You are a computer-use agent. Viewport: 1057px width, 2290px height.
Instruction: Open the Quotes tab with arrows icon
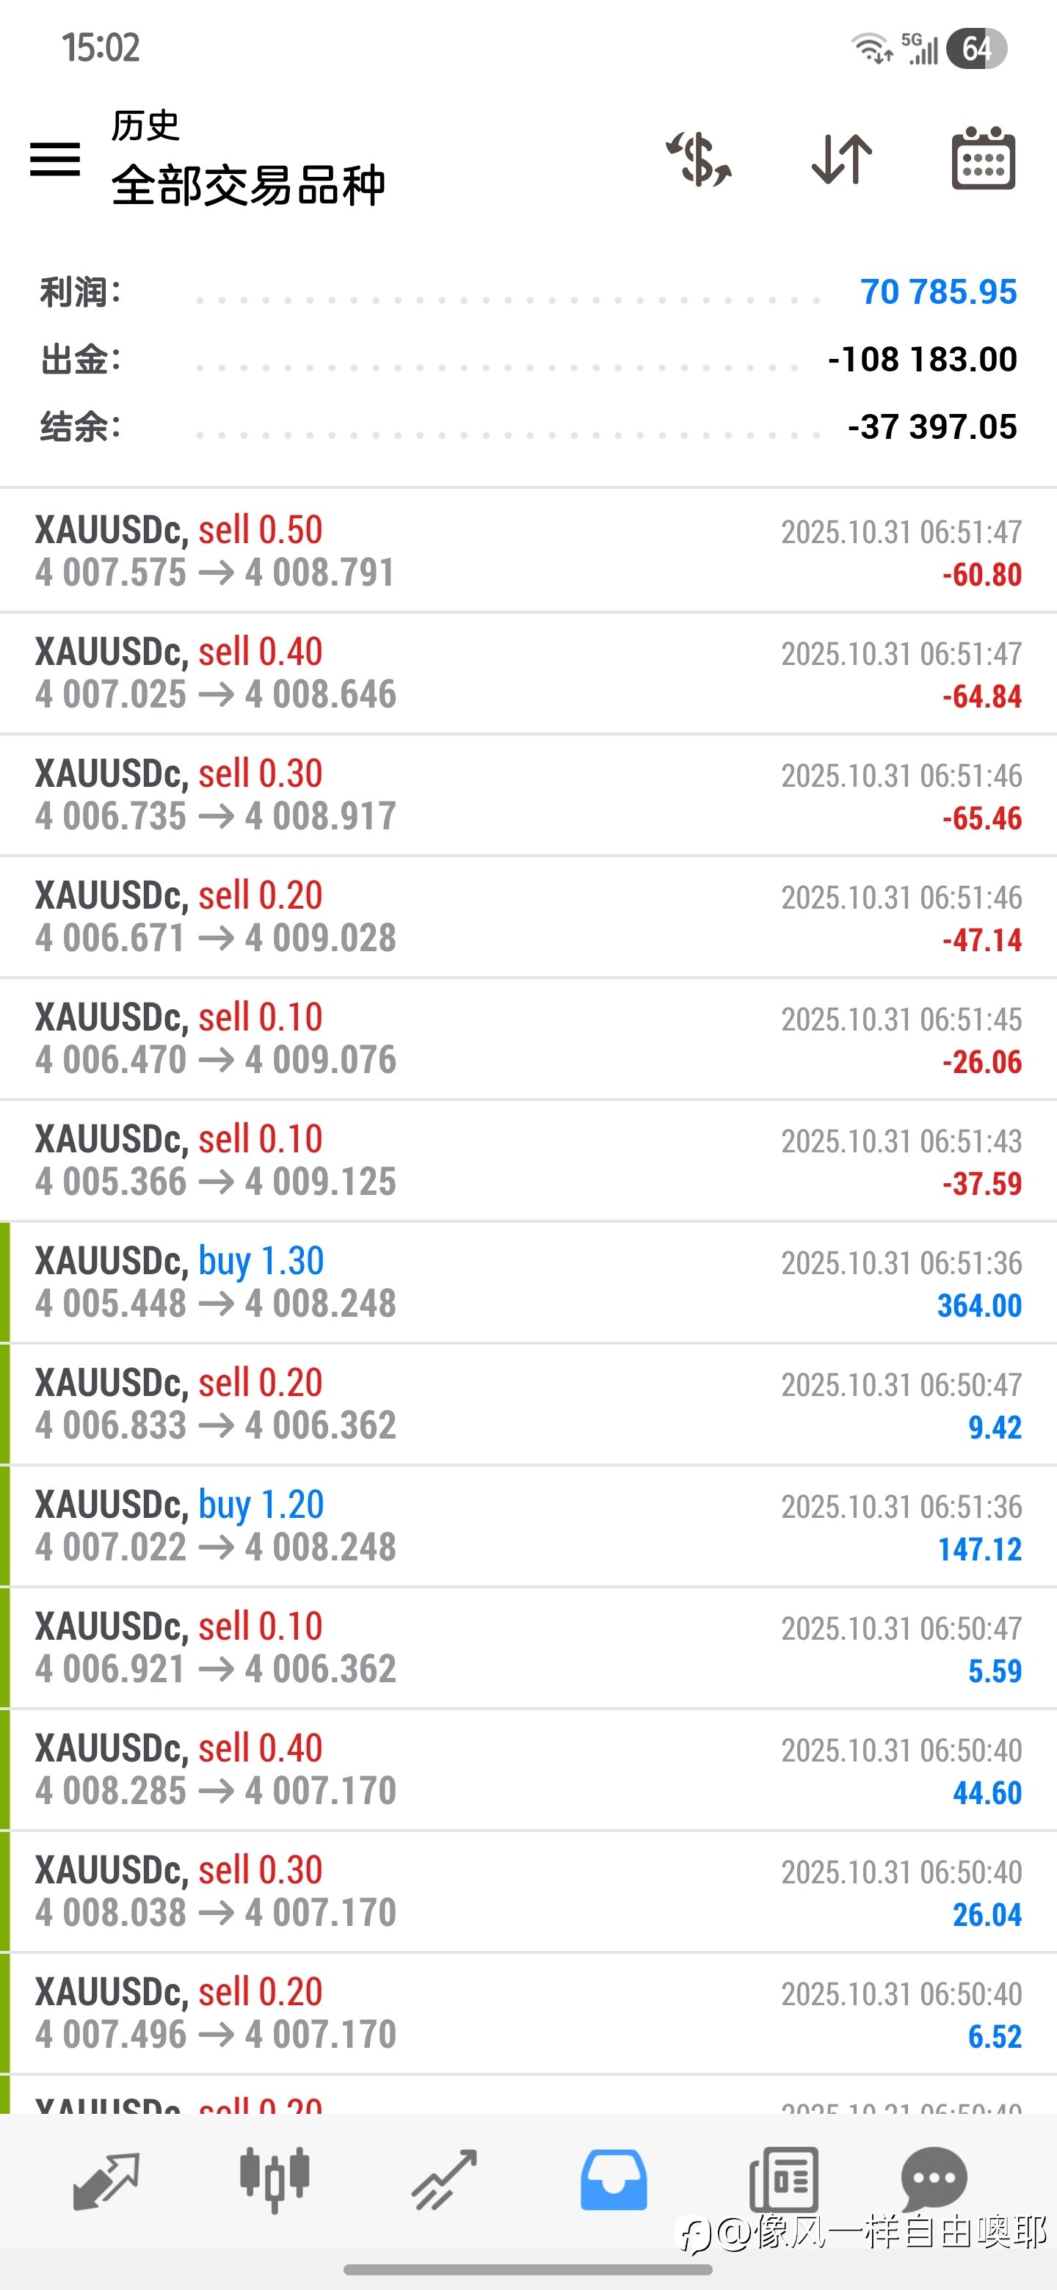point(106,2180)
